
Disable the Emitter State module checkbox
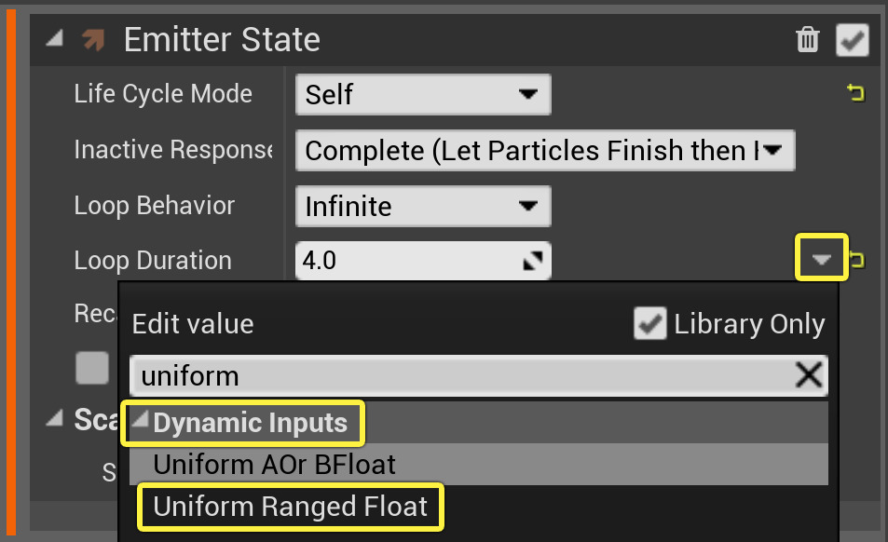pos(852,40)
